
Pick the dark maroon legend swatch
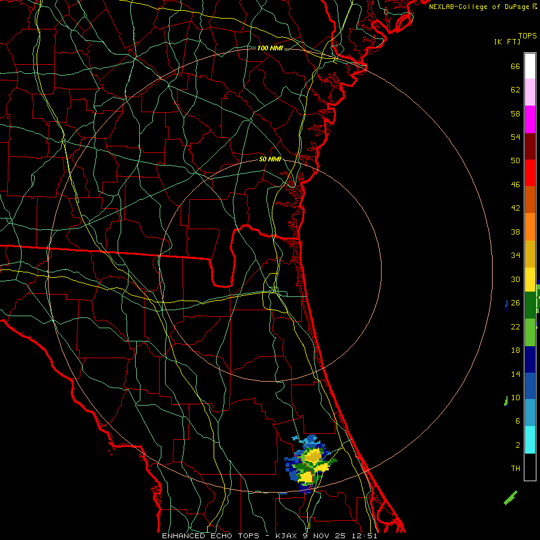point(530,146)
